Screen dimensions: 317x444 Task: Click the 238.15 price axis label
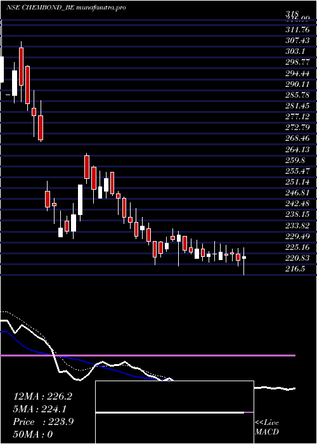(x=297, y=214)
